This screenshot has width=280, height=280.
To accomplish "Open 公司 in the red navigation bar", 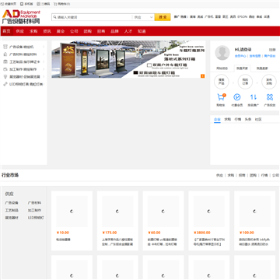I will point(74,31).
